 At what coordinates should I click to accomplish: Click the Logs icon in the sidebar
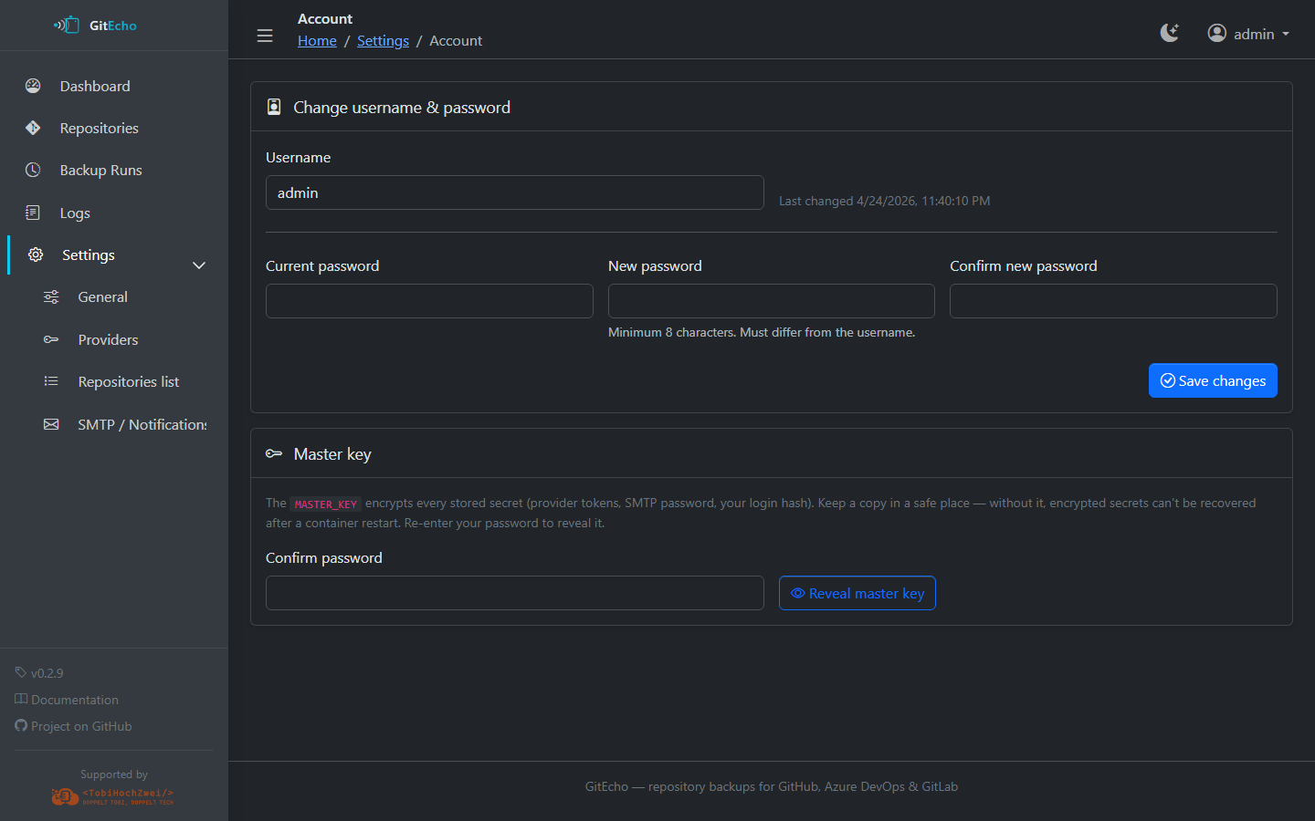pos(33,213)
